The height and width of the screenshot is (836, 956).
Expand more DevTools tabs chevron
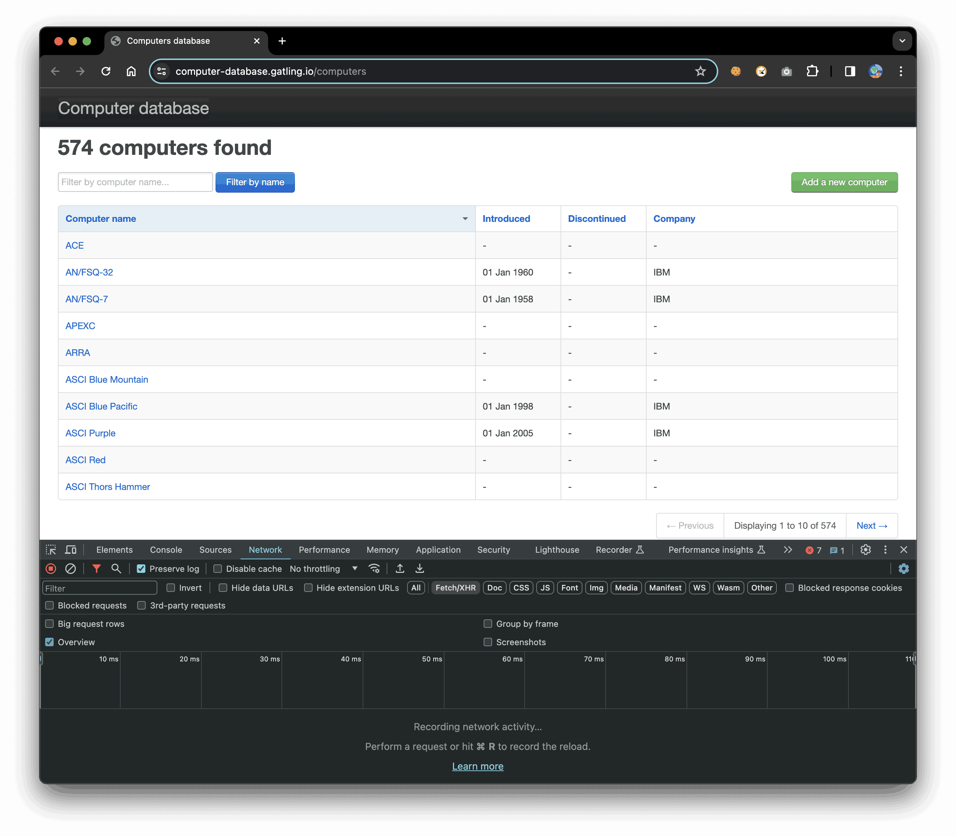[788, 550]
